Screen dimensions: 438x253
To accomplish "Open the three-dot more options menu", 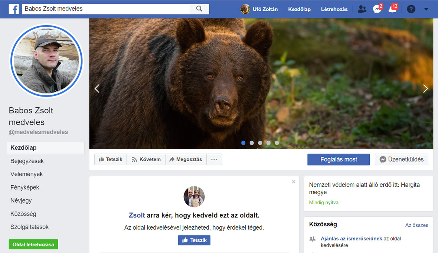I will (214, 159).
